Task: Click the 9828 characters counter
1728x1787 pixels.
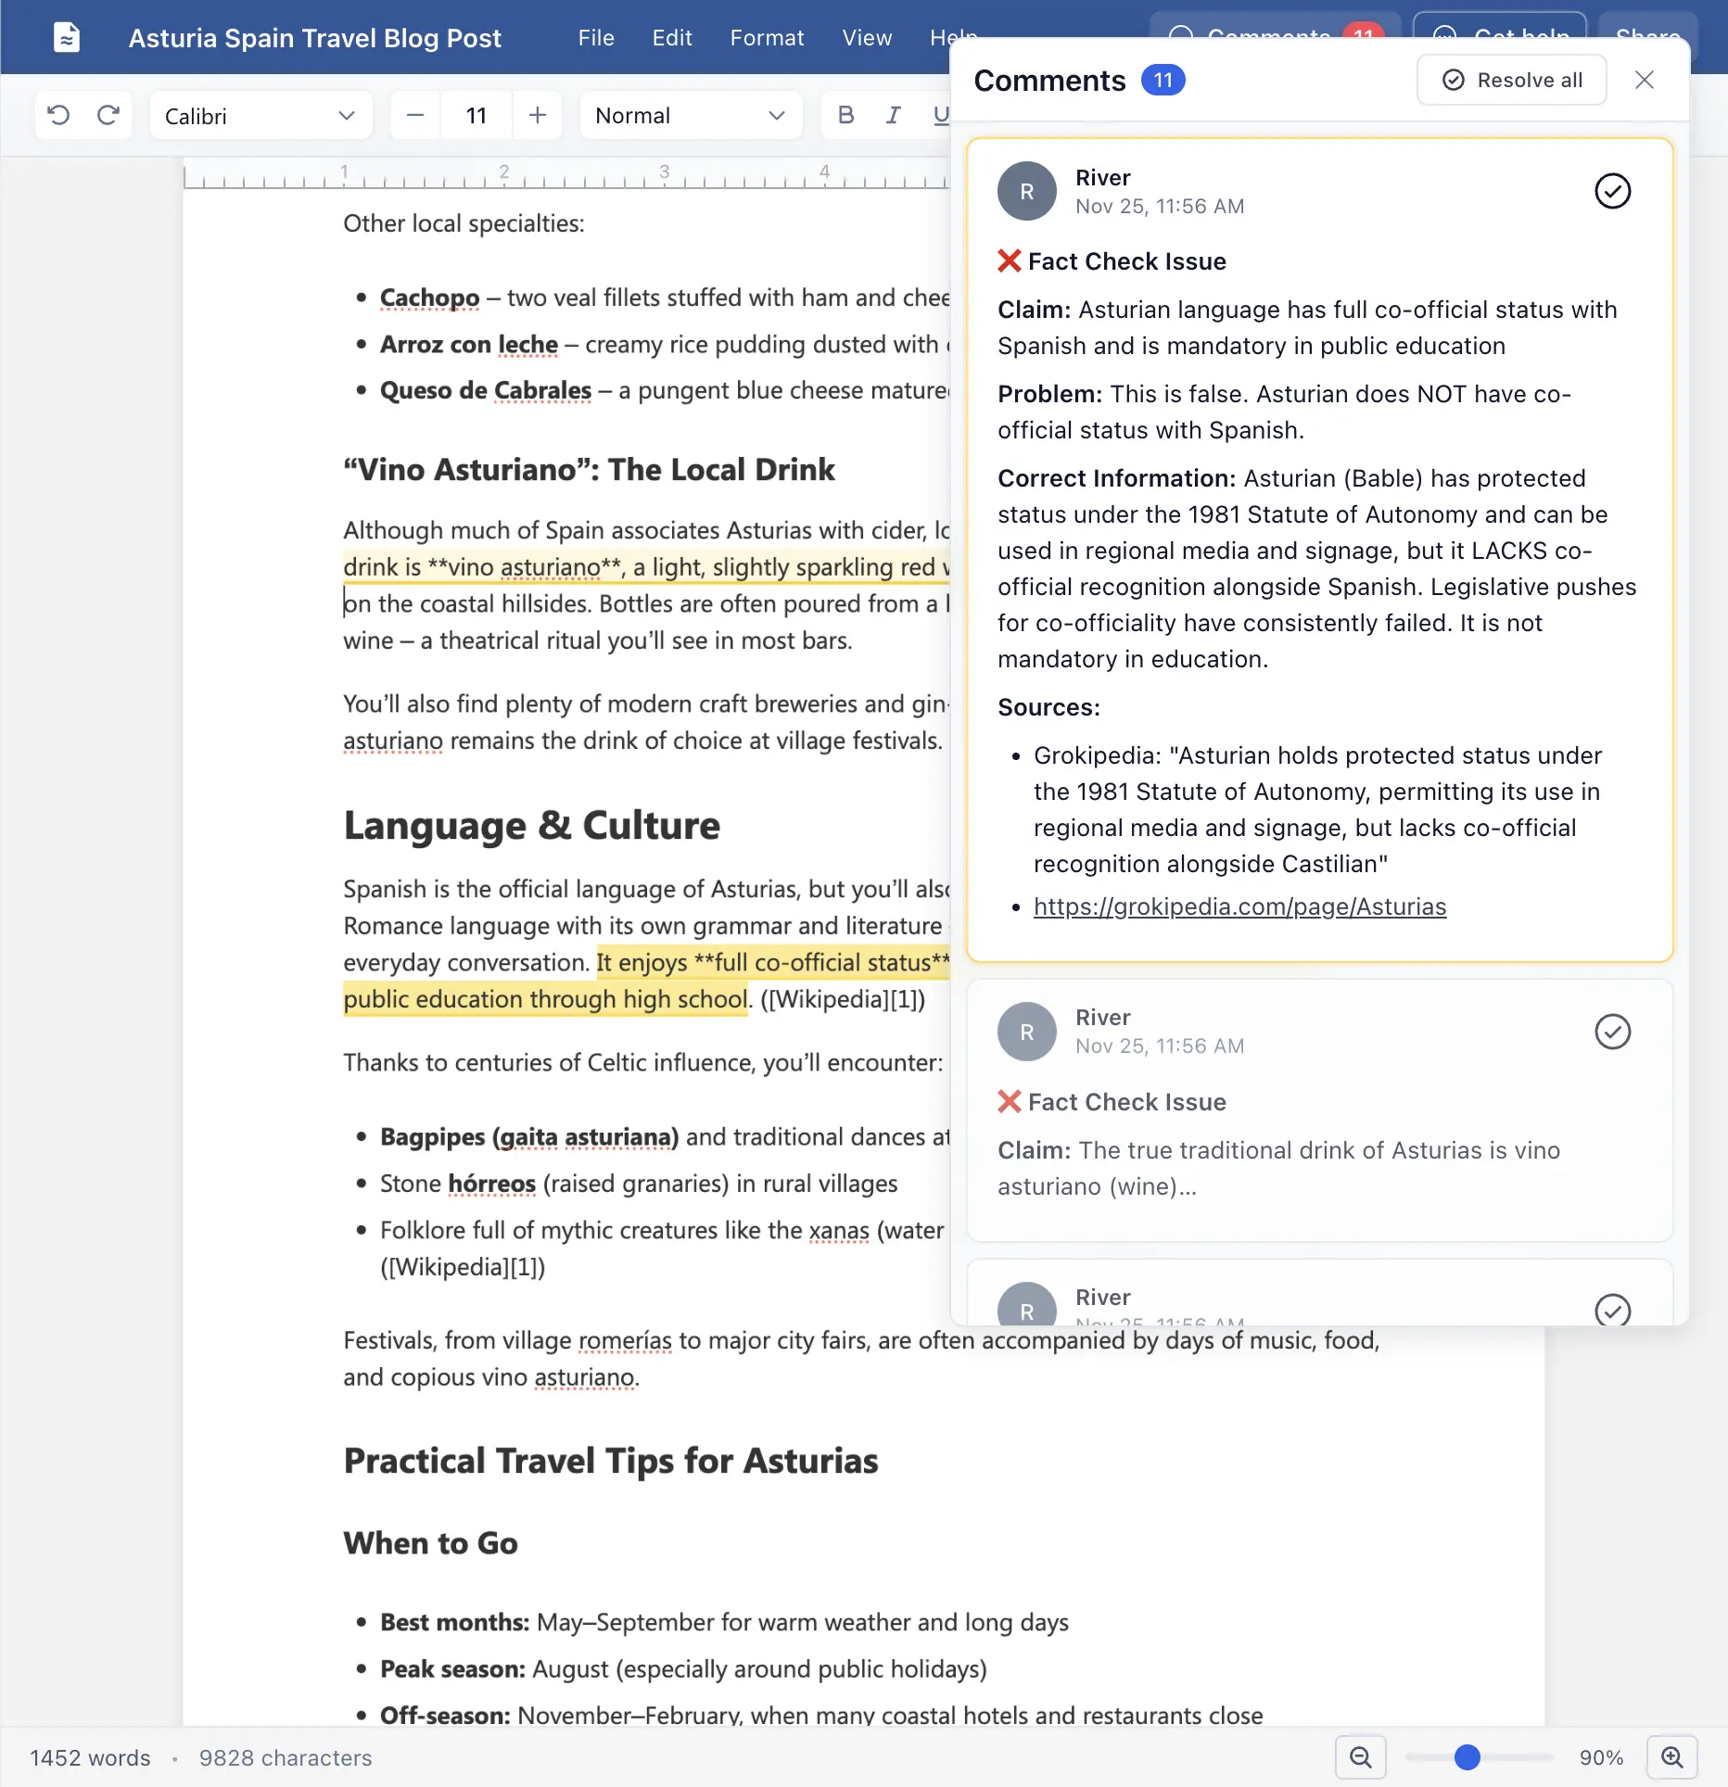Action: 286,1757
